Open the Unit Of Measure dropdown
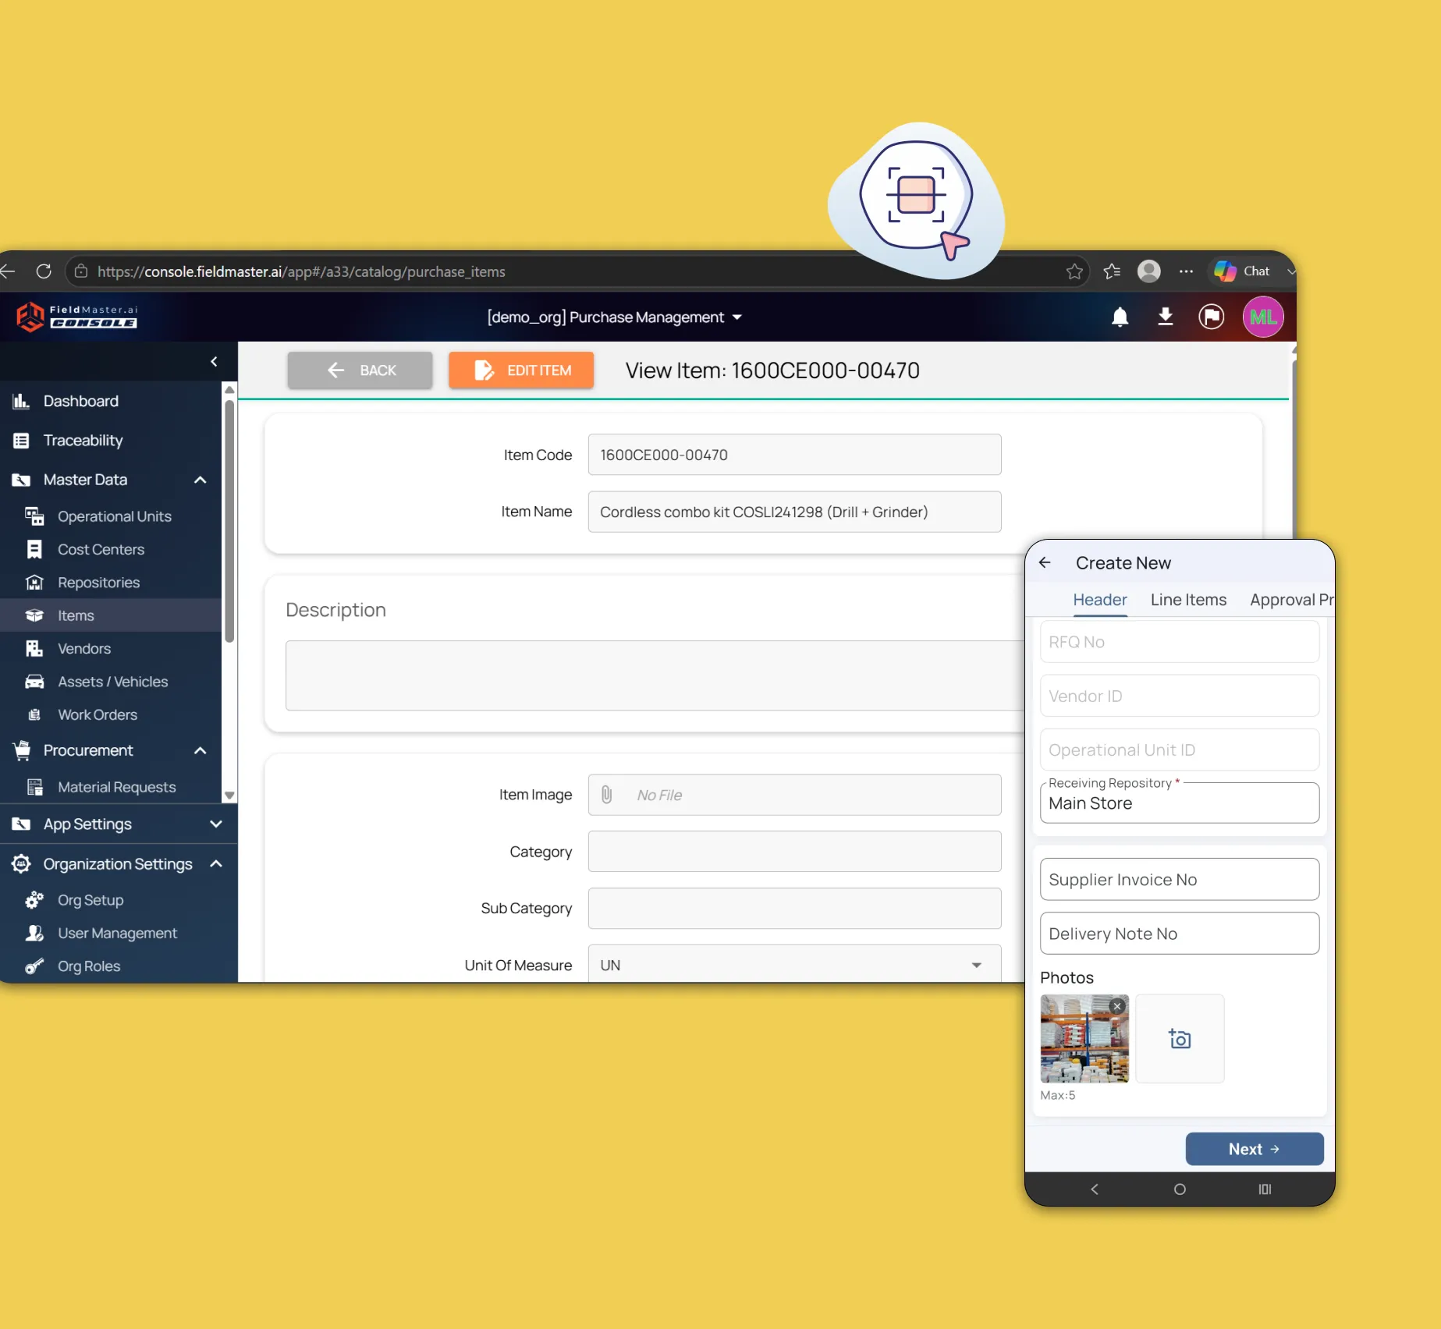The width and height of the screenshot is (1441, 1329). tap(794, 965)
